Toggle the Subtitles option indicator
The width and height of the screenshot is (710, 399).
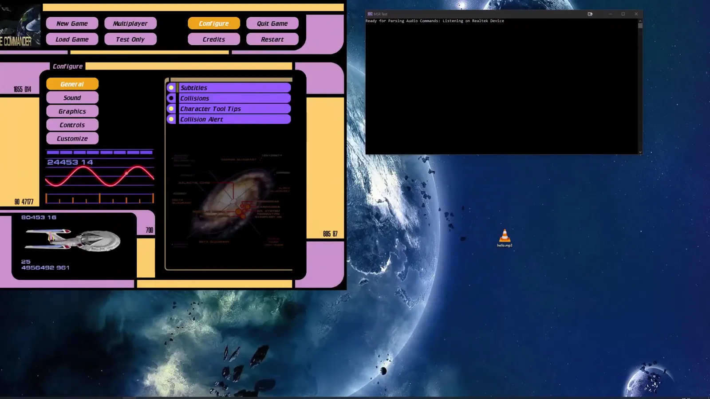click(171, 88)
